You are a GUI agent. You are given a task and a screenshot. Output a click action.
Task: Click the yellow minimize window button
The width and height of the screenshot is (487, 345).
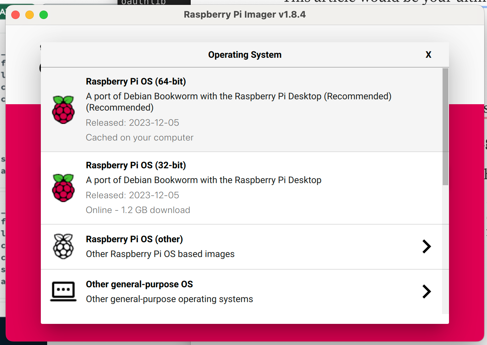coord(30,15)
